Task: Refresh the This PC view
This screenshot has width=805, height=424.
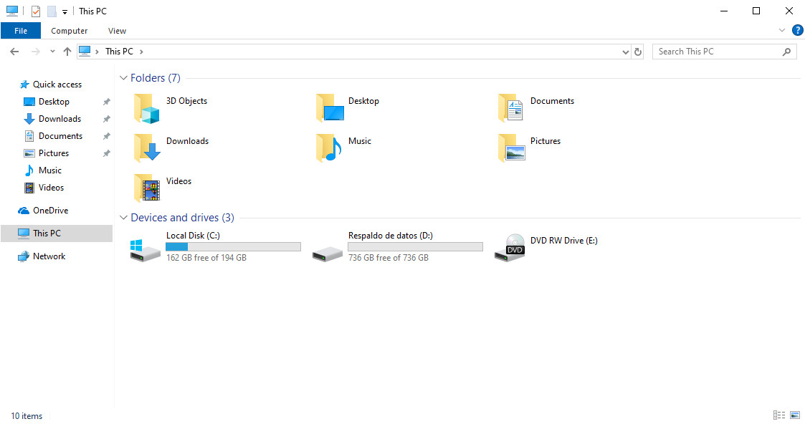Action: click(x=638, y=52)
